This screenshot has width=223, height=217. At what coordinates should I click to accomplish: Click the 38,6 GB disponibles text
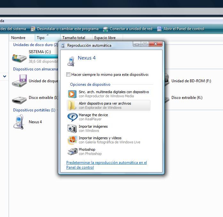43,61
